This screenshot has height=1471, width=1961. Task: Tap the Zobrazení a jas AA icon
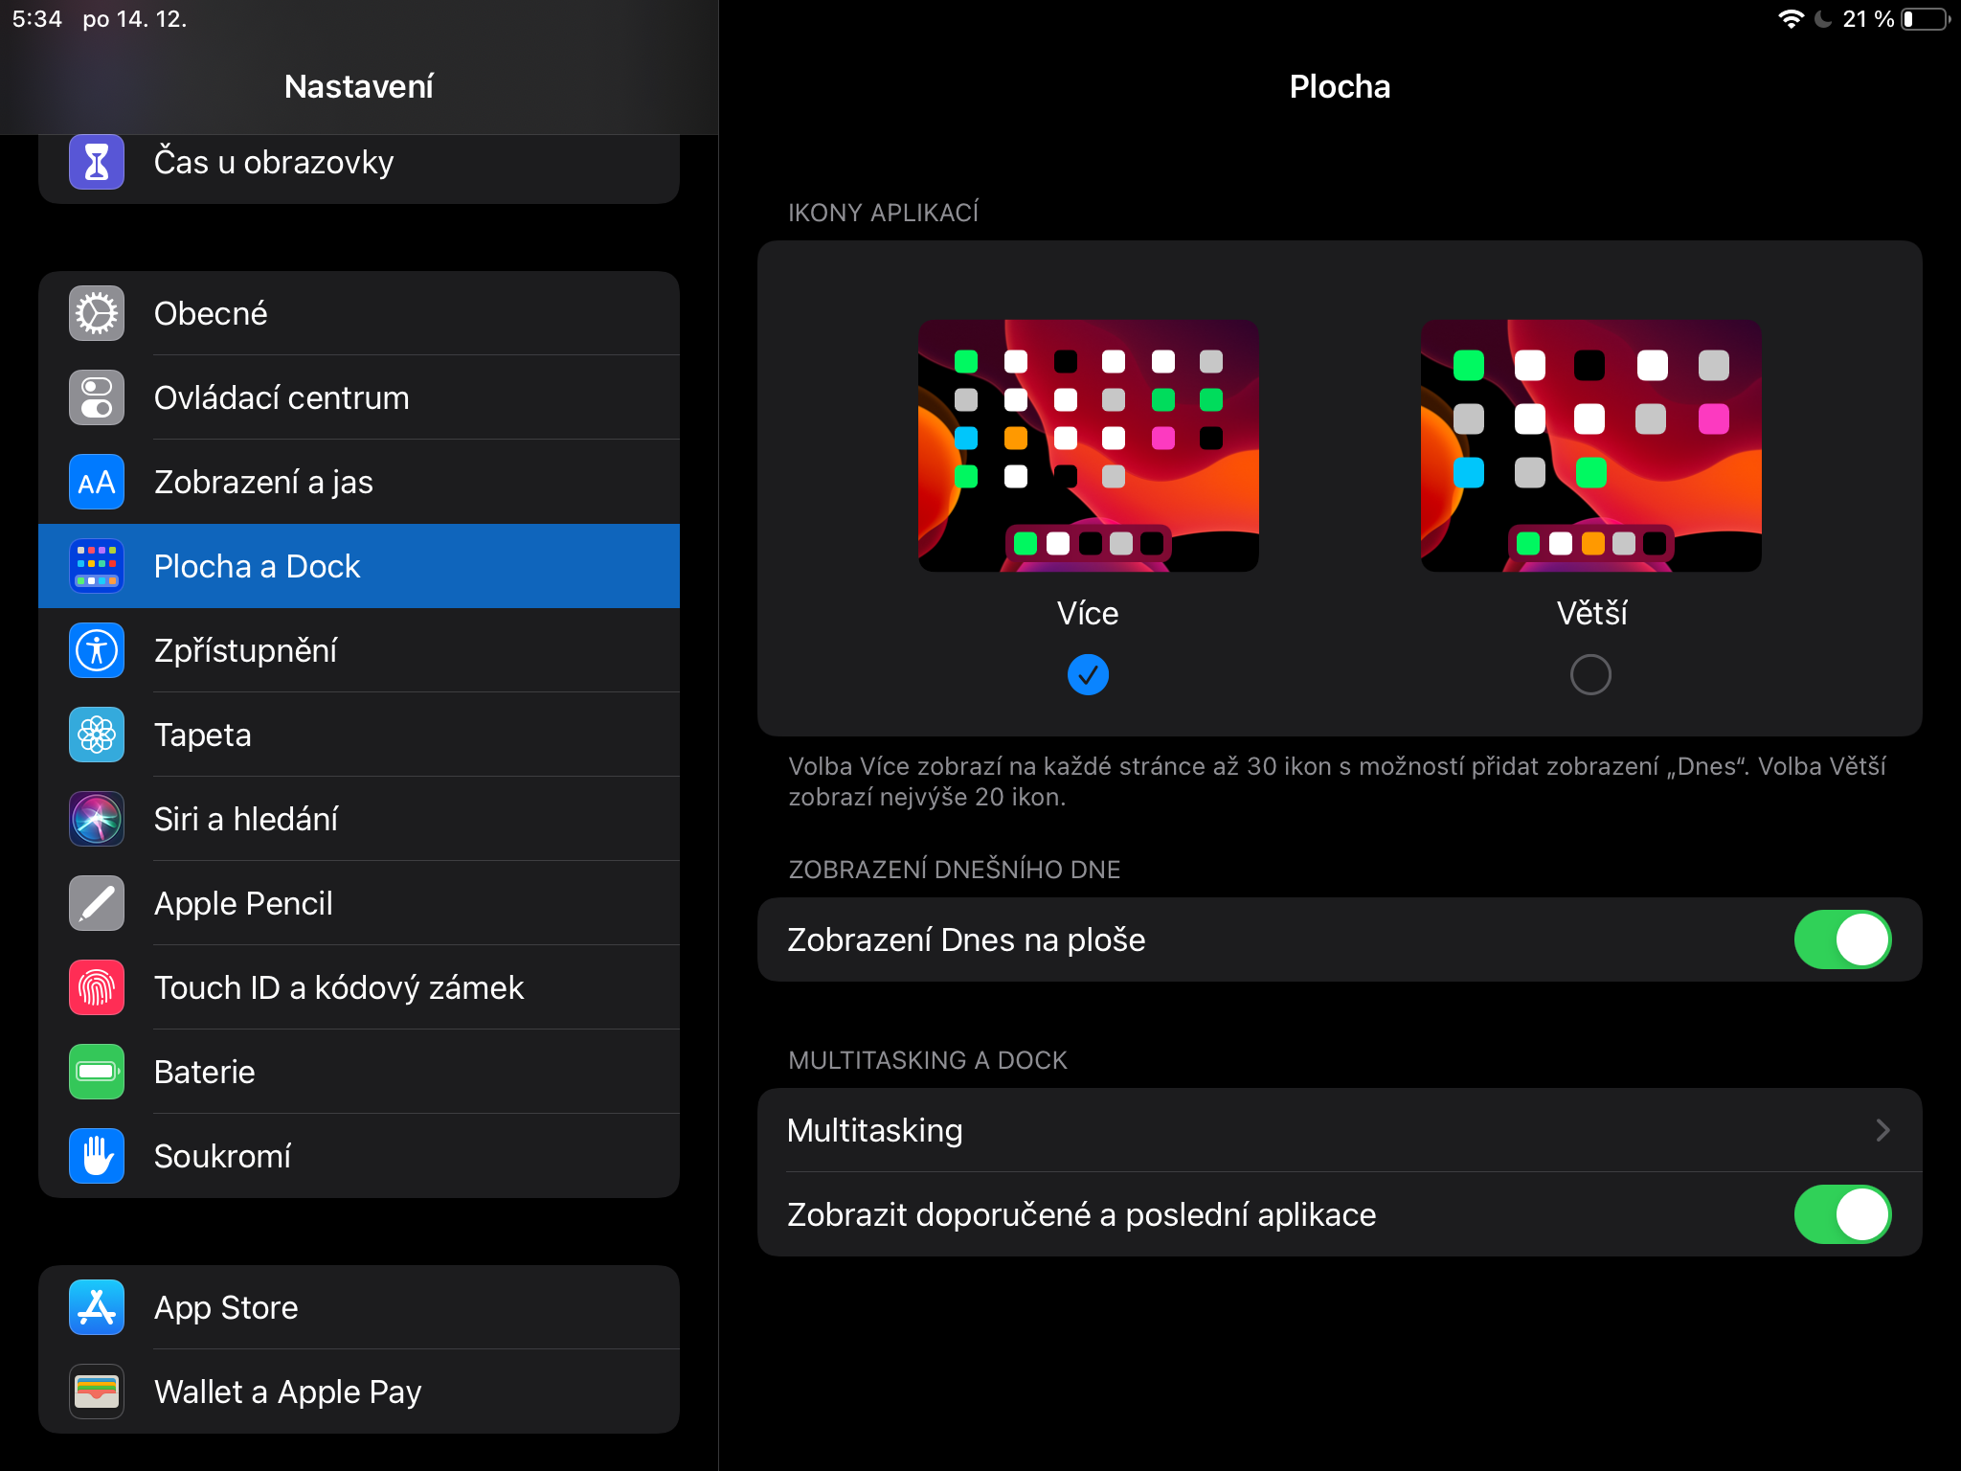96,482
